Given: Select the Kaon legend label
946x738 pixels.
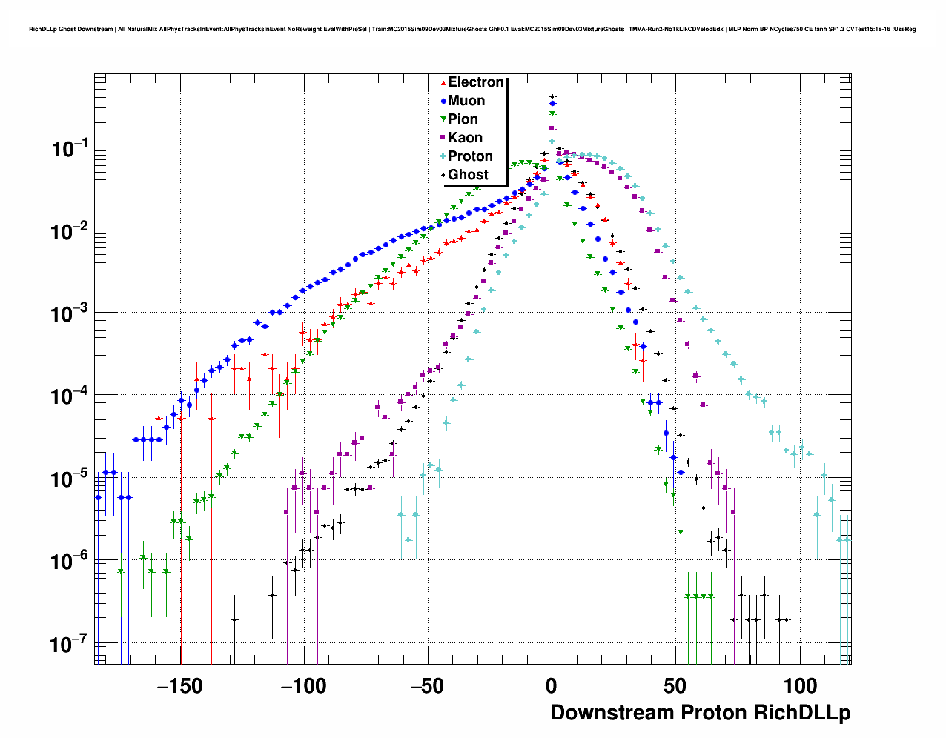Looking at the screenshot, I should (465, 138).
